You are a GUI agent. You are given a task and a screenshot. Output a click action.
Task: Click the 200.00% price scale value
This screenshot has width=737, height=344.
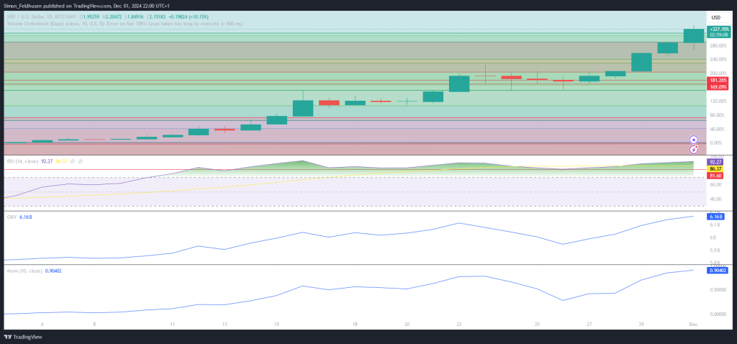click(x=719, y=73)
